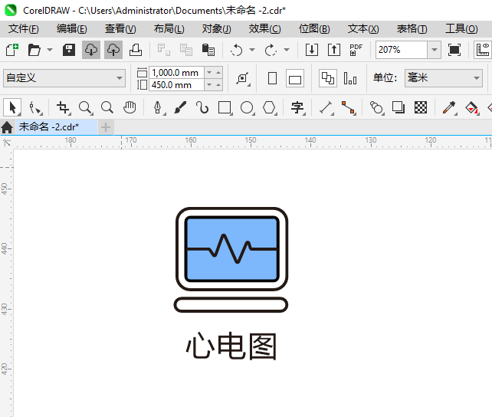Select landscape page orientation

click(x=295, y=78)
